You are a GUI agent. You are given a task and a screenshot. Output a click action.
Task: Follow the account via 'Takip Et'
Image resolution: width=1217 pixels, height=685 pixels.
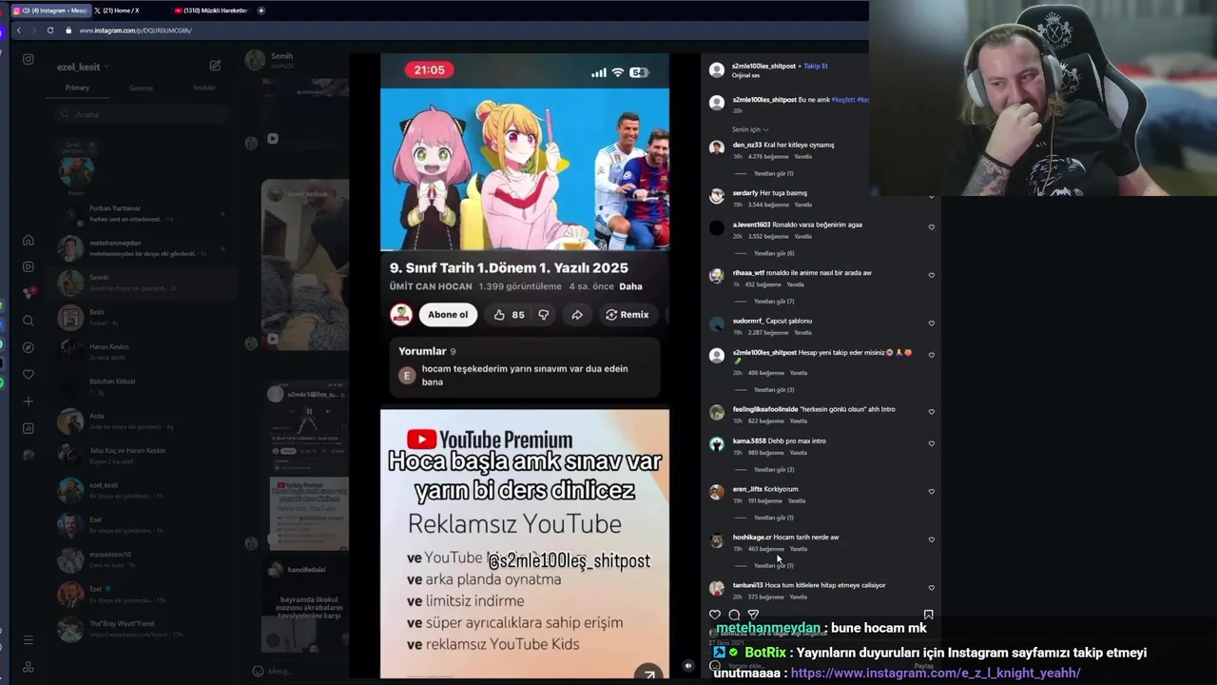(x=816, y=66)
